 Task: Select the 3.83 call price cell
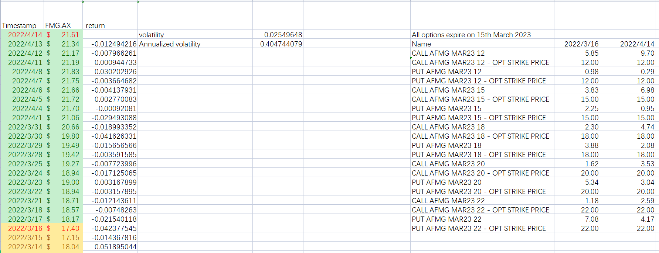pos(577,90)
